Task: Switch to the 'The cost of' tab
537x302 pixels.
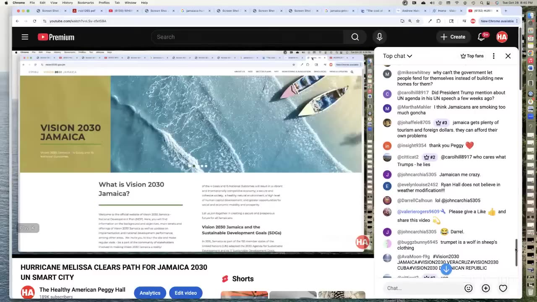Action: pyautogui.click(x=375, y=10)
